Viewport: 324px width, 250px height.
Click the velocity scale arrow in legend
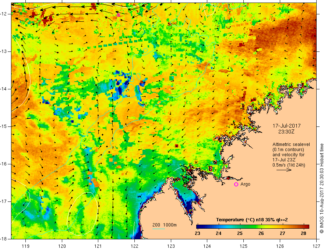pos(284,170)
